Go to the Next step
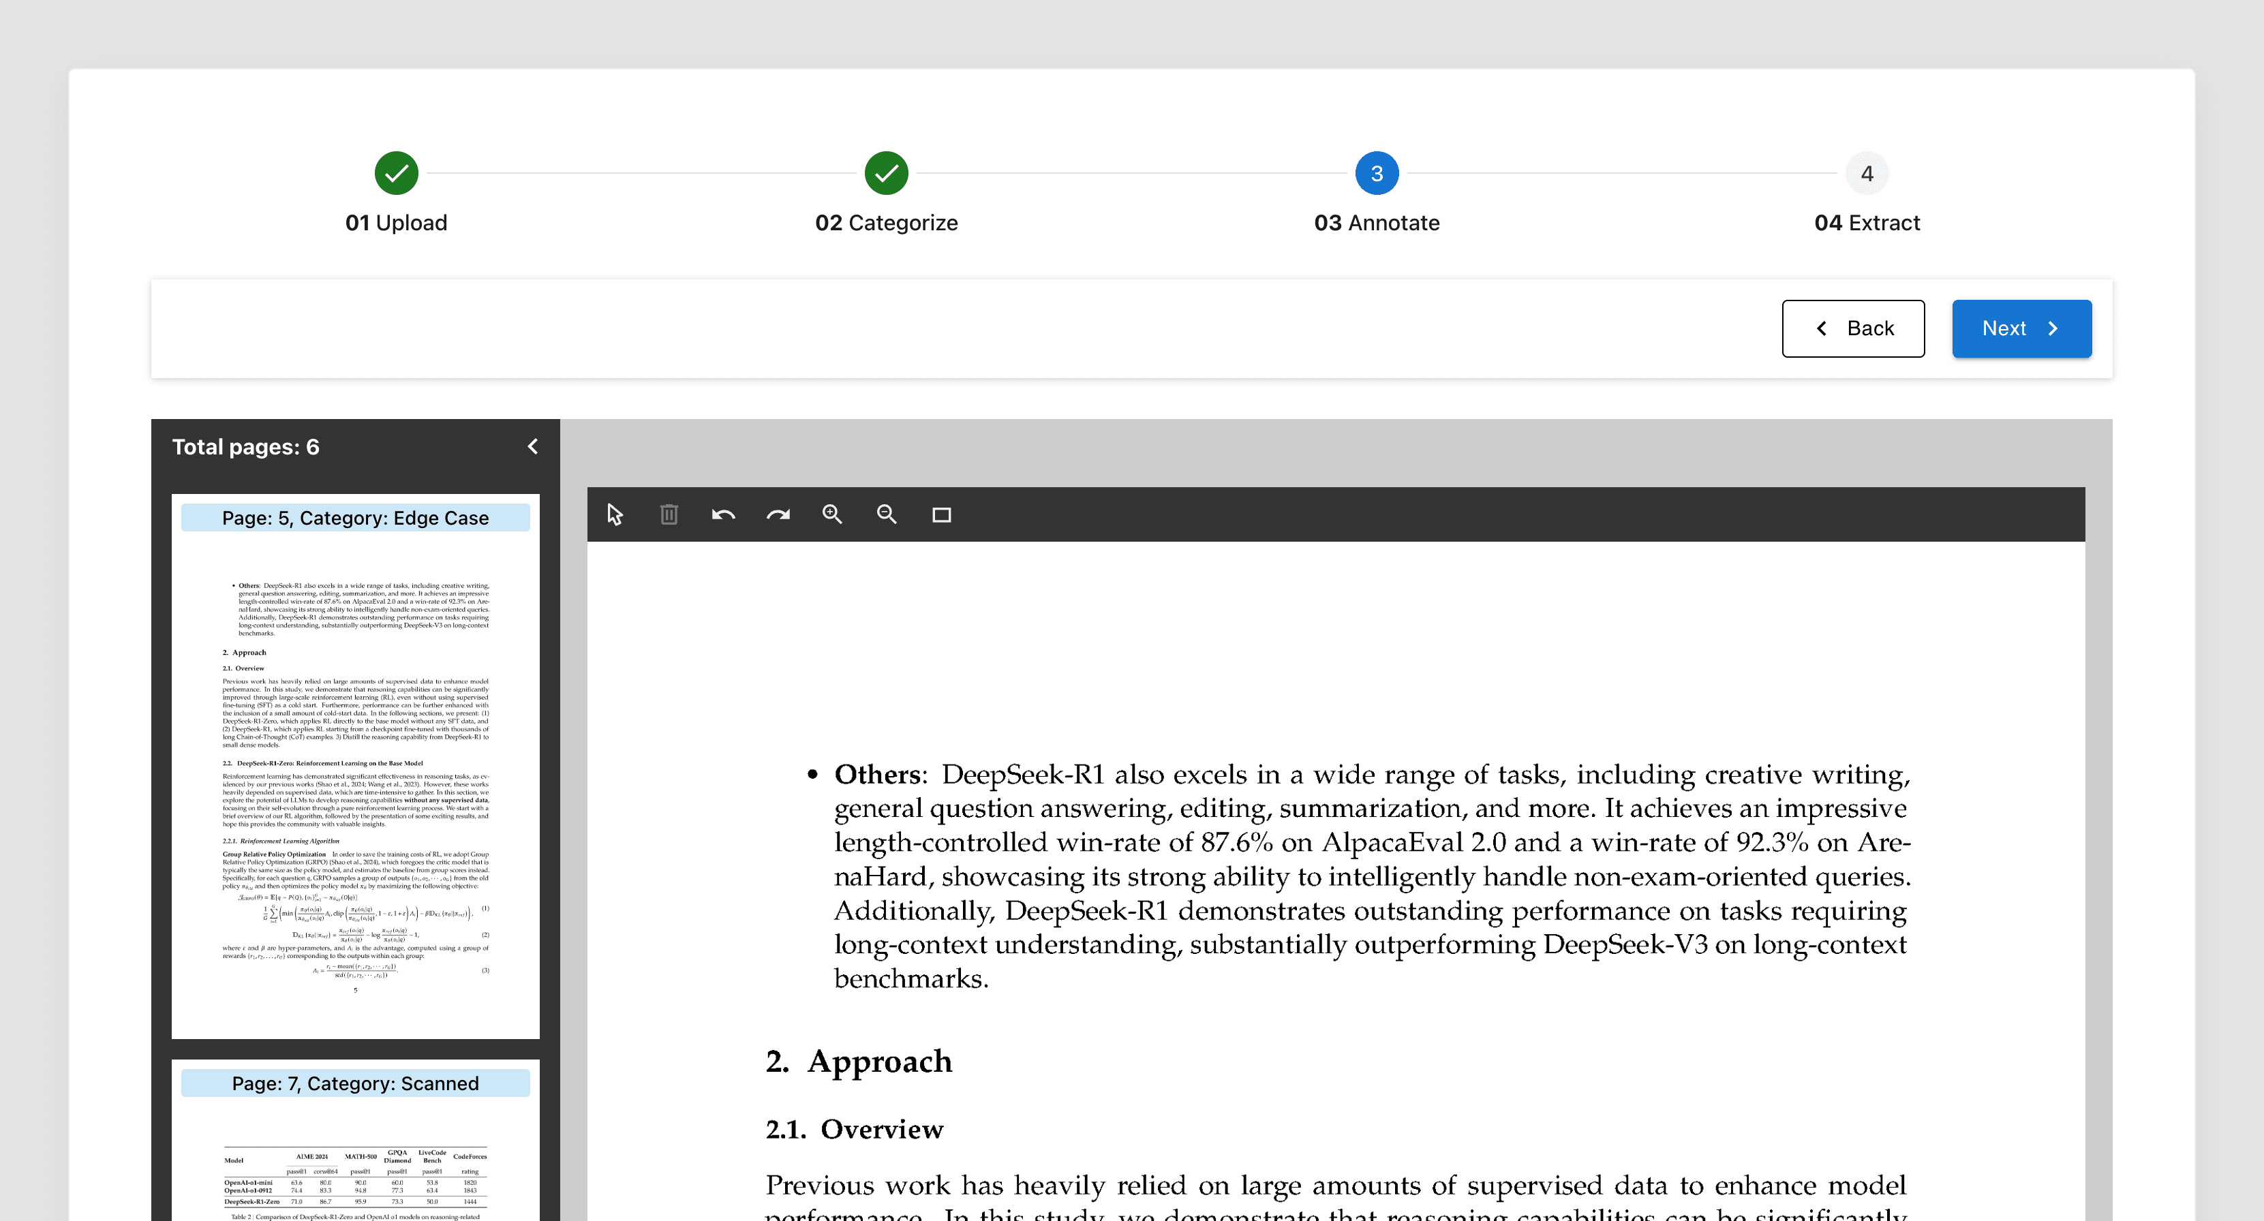The image size is (2264, 1221). [x=2021, y=328]
